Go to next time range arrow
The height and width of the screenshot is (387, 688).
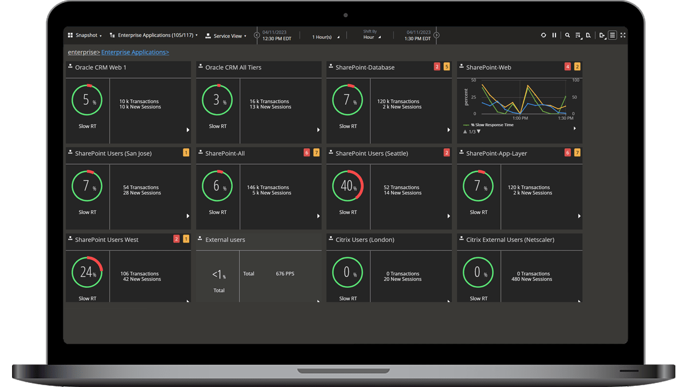pos(436,36)
